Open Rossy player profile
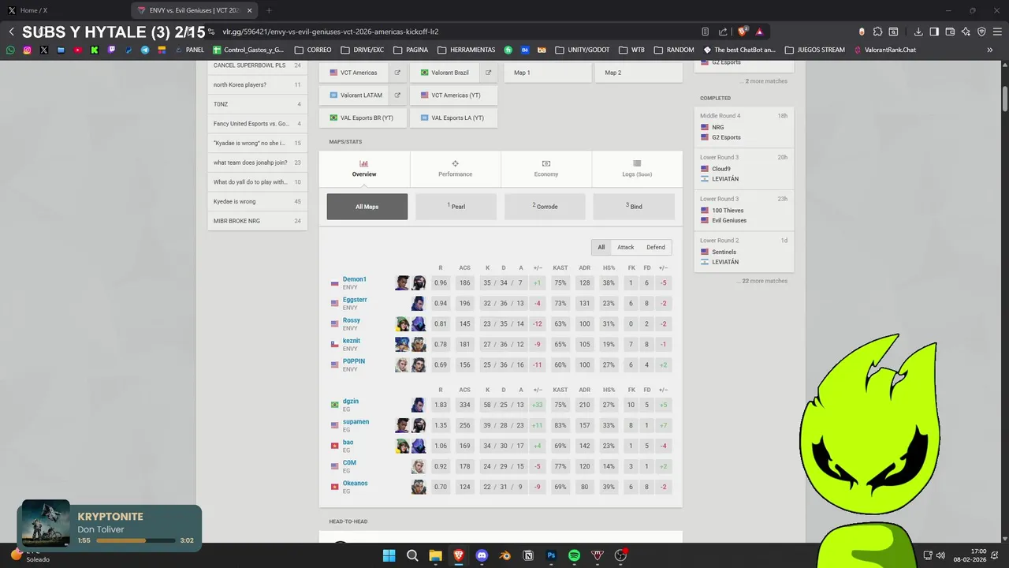Screen dimensions: 1009x568 [352, 320]
